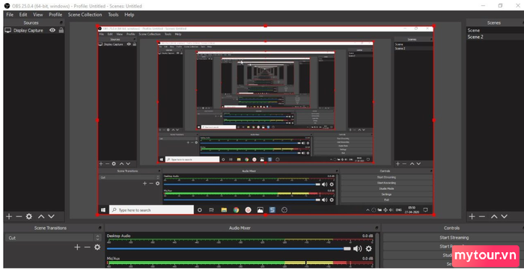Click the Start Streaming button

click(x=454, y=238)
